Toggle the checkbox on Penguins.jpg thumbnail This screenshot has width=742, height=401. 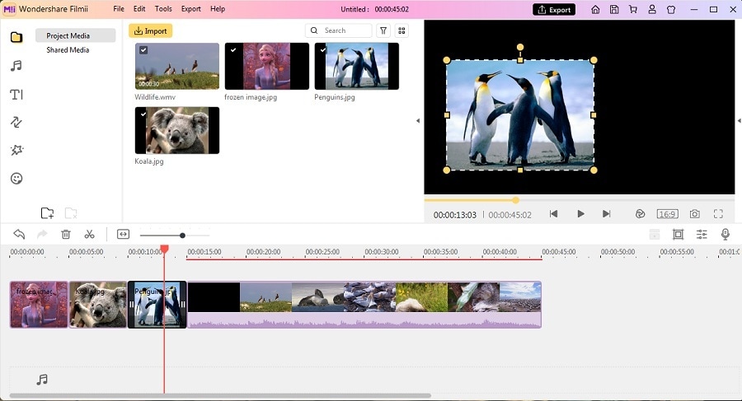click(x=323, y=49)
